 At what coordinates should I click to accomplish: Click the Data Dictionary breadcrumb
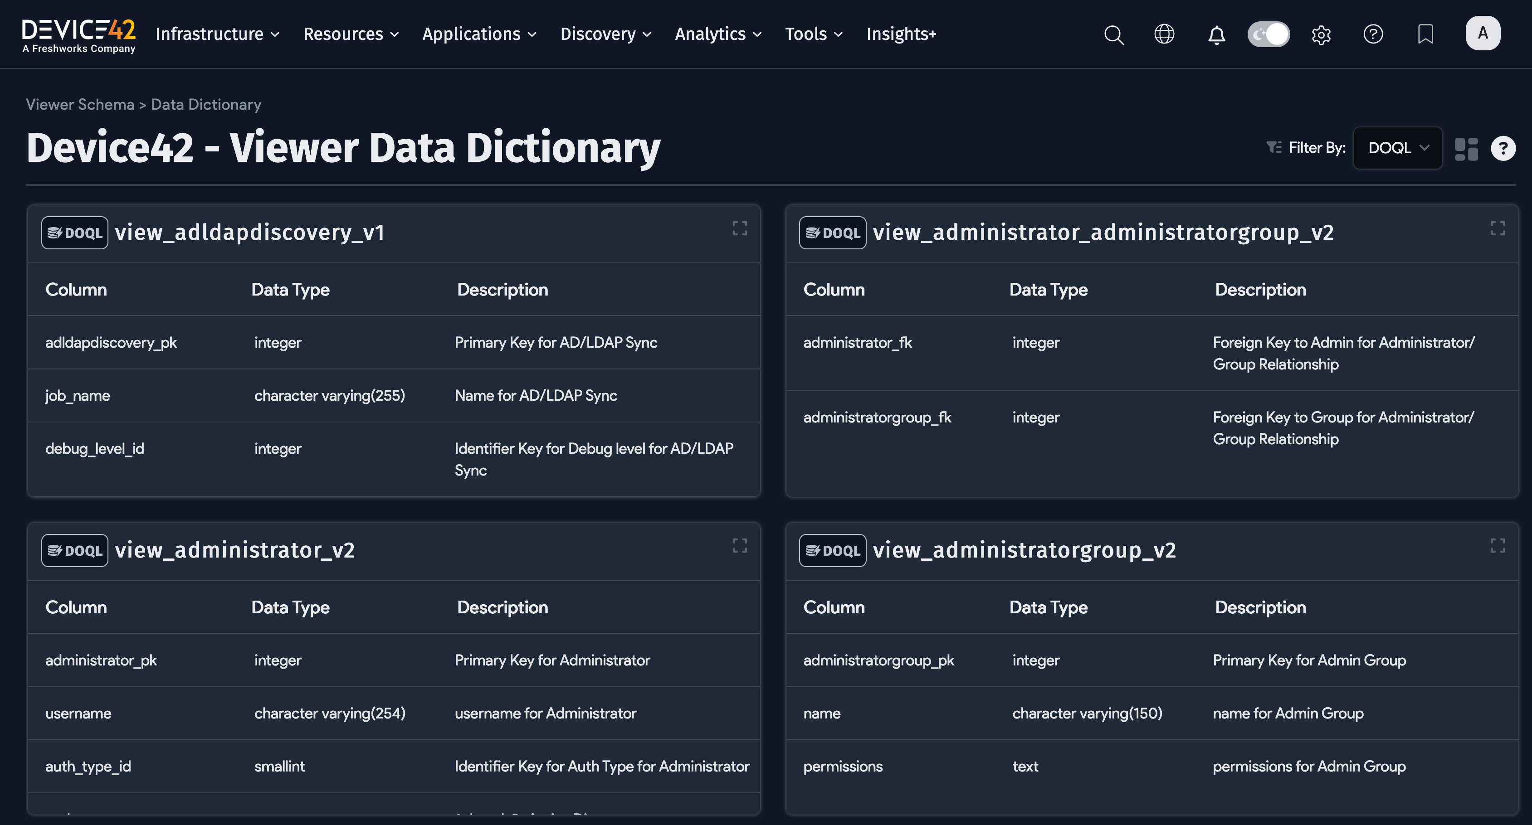tap(206, 105)
